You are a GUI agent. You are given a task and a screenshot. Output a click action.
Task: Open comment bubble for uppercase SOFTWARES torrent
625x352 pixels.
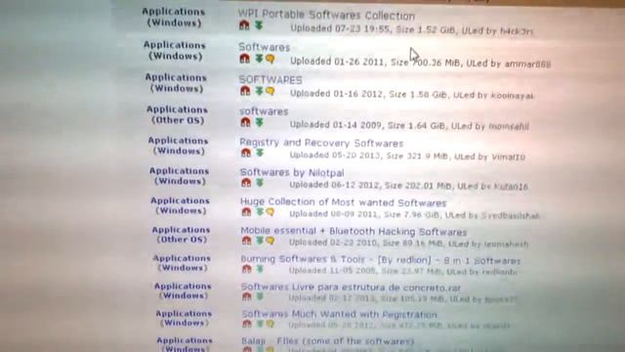[271, 91]
